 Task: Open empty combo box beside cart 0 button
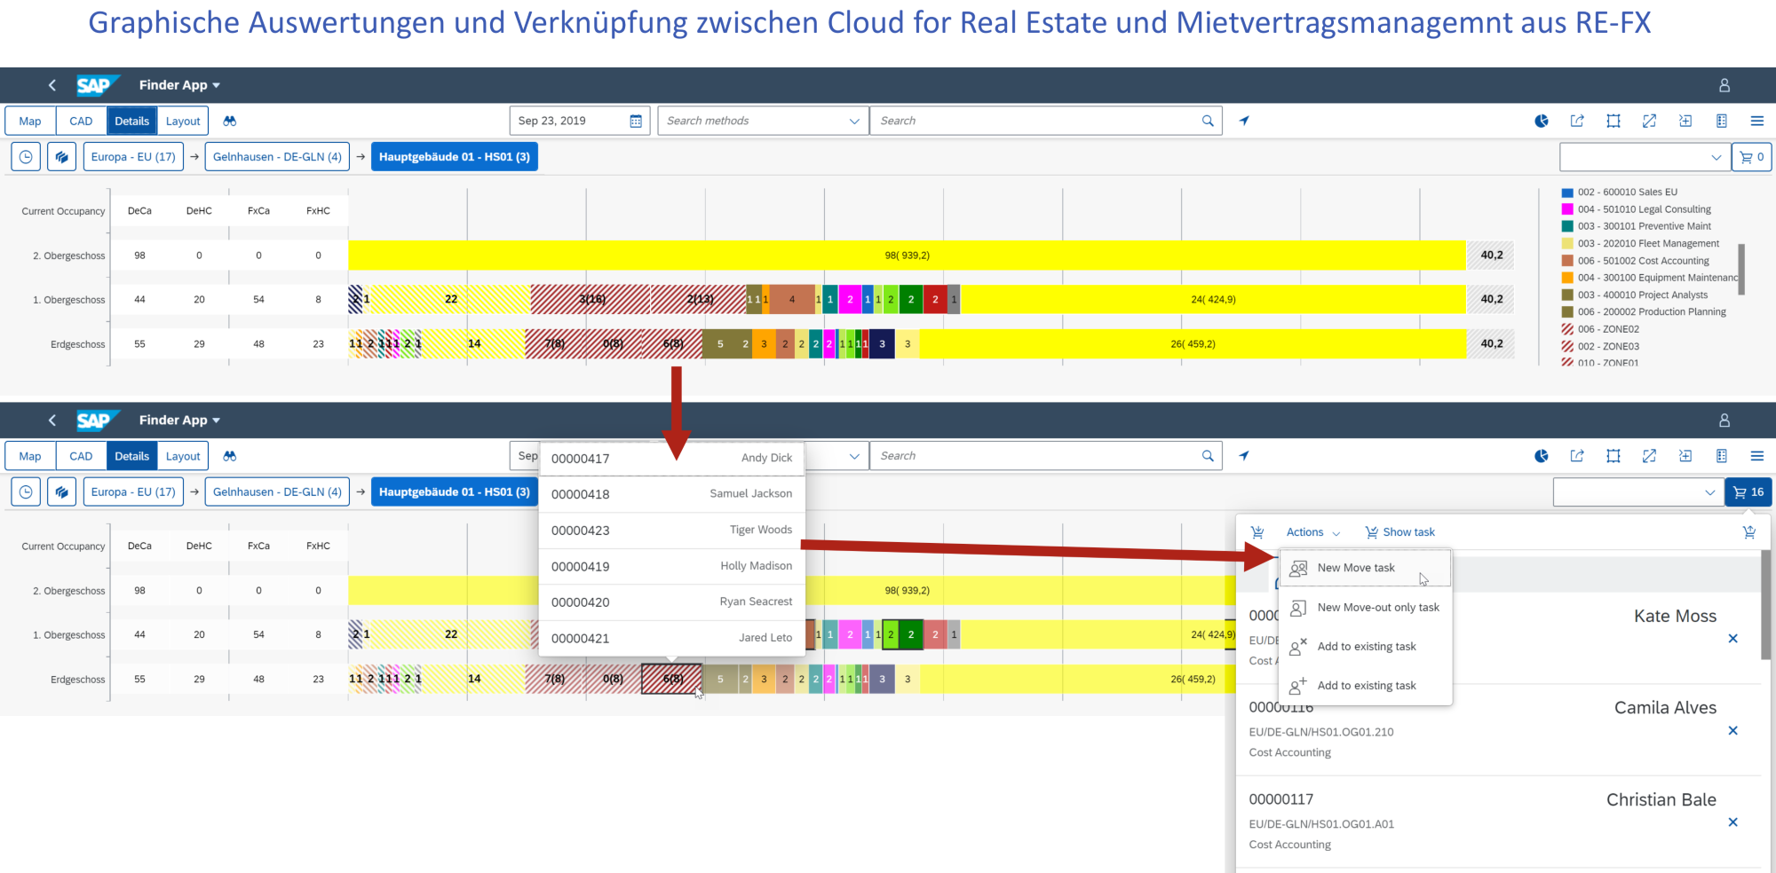point(1645,157)
